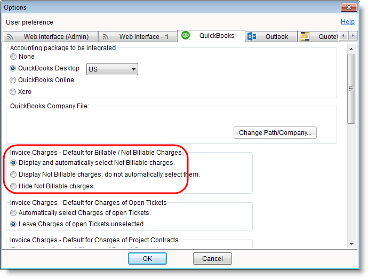This screenshot has width=368, height=278.
Task: Click the Web Interface - 1 feed icon
Action: point(106,37)
